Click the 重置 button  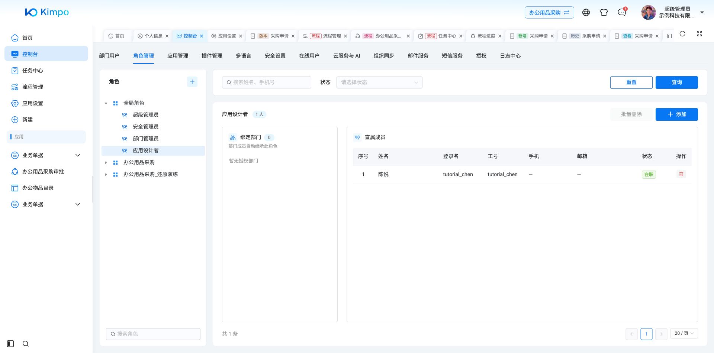[631, 82]
